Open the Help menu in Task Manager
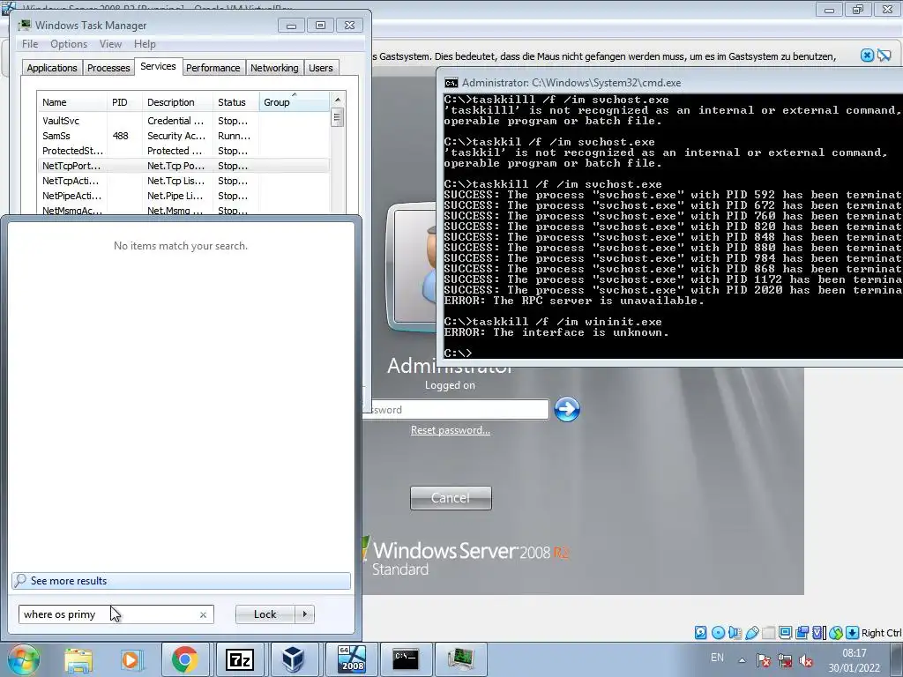The image size is (903, 677). [145, 44]
